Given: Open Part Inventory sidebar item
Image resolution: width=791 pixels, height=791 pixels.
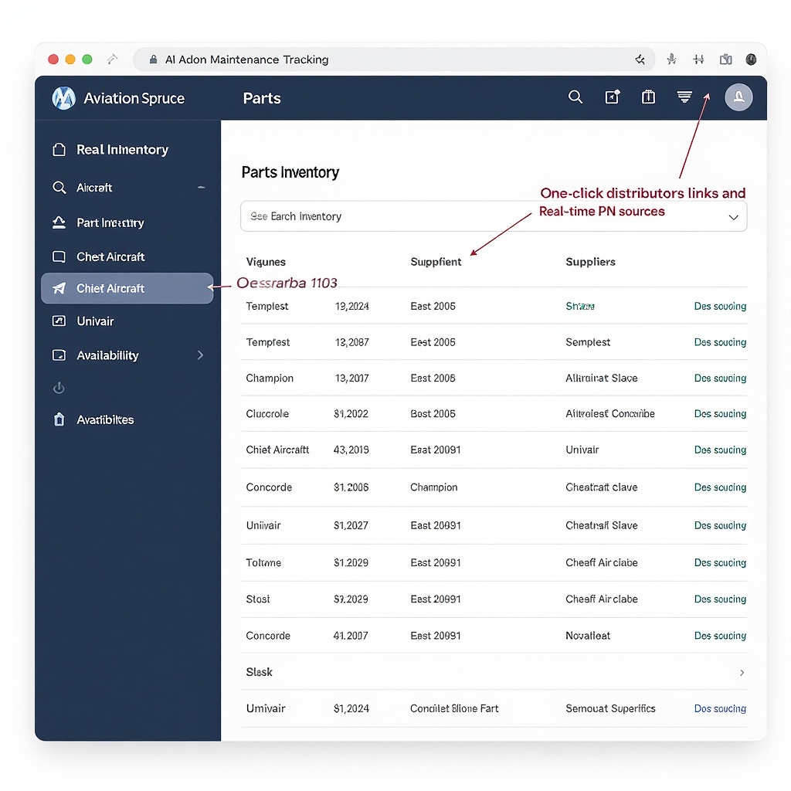Looking at the screenshot, I should pos(110,222).
